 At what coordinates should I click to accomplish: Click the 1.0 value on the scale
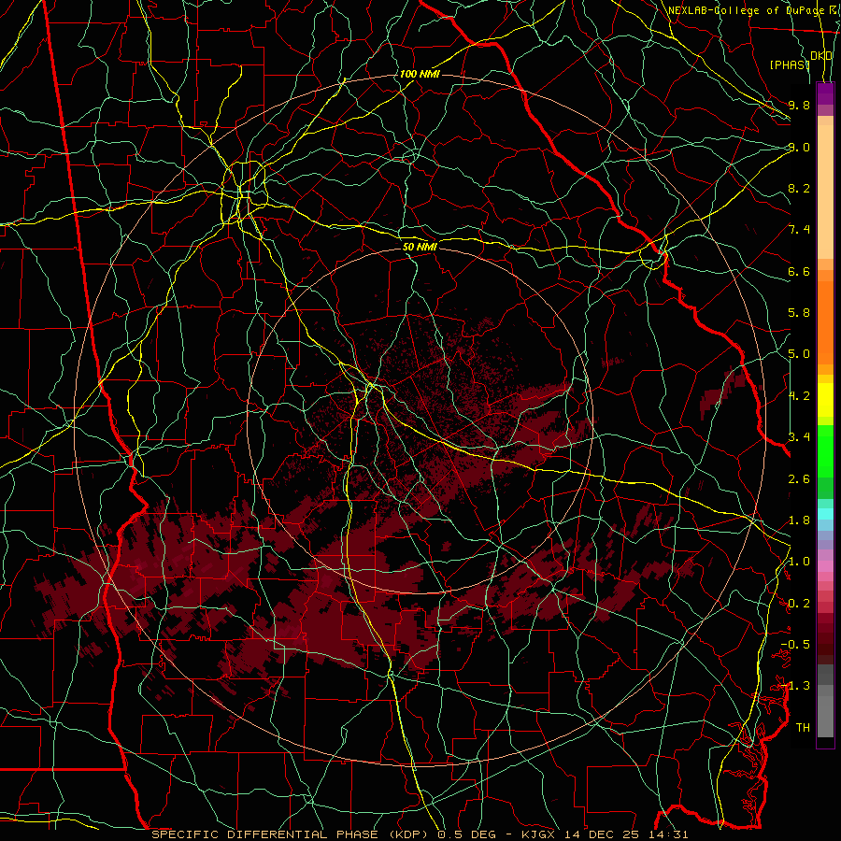pyautogui.click(x=799, y=562)
